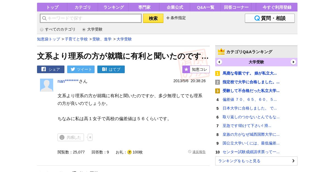The image size is (329, 172).
Task: Click the crown icon in ranking header
Action: click(221, 52)
